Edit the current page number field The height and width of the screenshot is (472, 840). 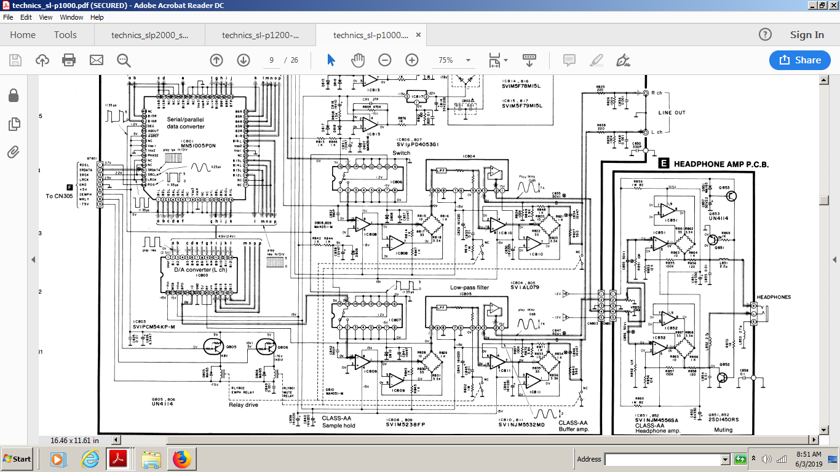pyautogui.click(x=271, y=60)
